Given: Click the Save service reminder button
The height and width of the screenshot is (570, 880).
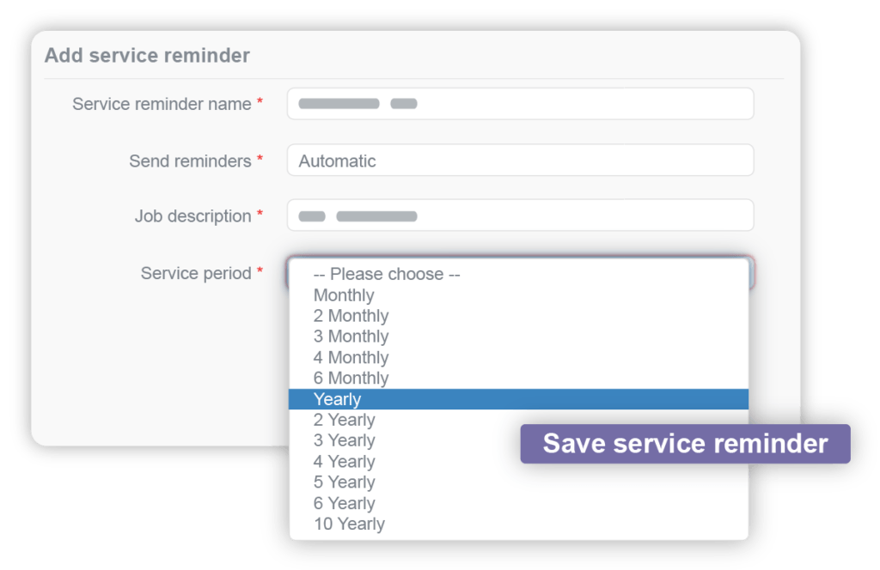Looking at the screenshot, I should pyautogui.click(x=685, y=444).
